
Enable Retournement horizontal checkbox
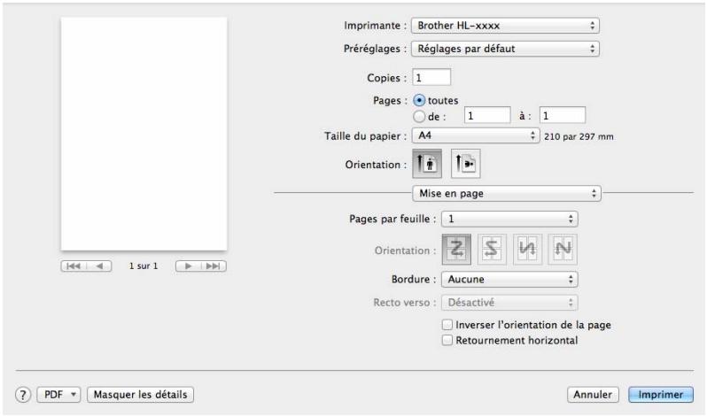point(447,340)
